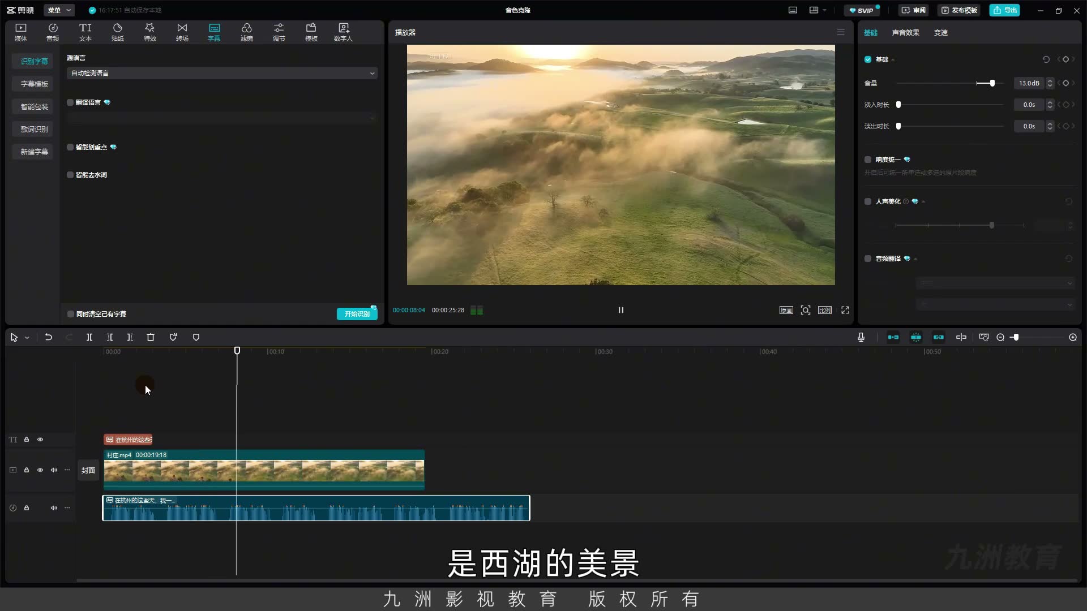The width and height of the screenshot is (1087, 611).
Task: Click the 封面 cover button
Action: pyautogui.click(x=88, y=470)
